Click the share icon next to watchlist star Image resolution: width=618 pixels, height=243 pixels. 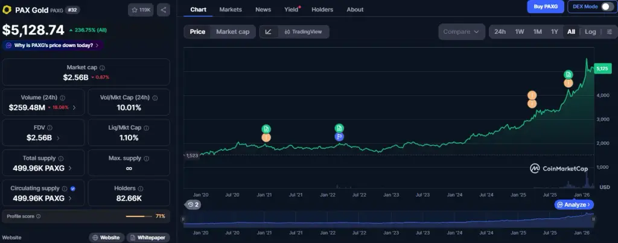coord(164,10)
